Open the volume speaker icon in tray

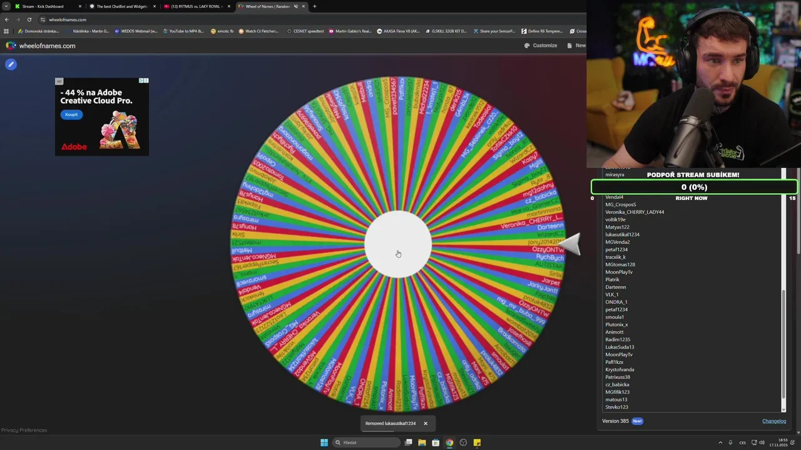(x=762, y=442)
